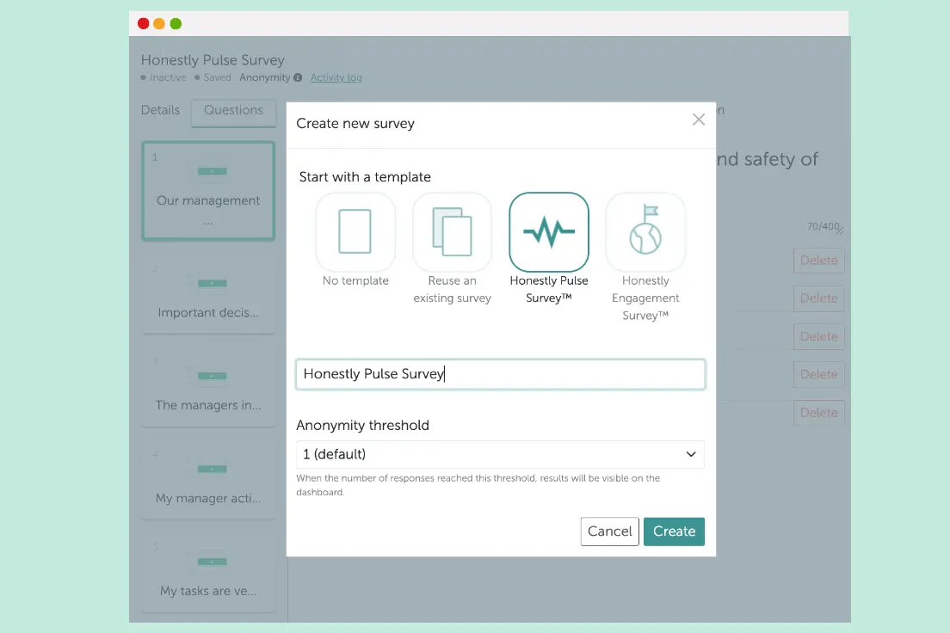Click the Create button
The width and height of the screenshot is (950, 633).
(674, 532)
